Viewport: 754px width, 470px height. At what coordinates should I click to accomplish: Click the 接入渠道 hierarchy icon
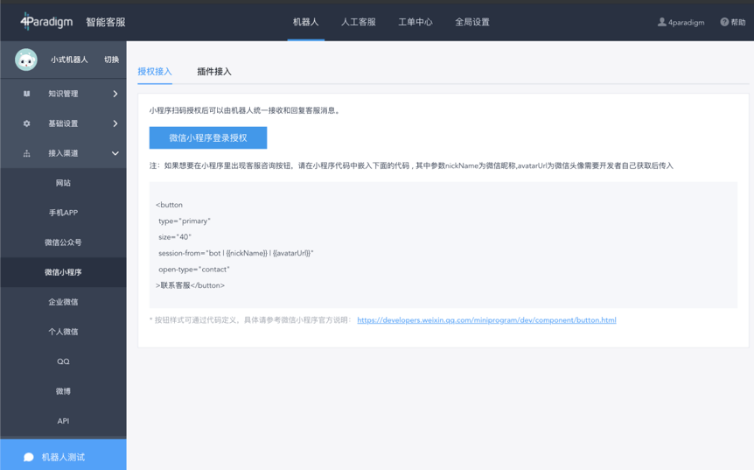click(x=26, y=153)
